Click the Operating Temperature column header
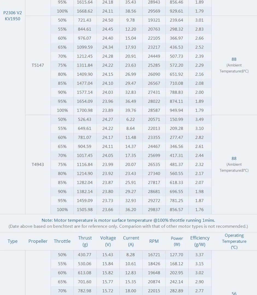 point(234,241)
